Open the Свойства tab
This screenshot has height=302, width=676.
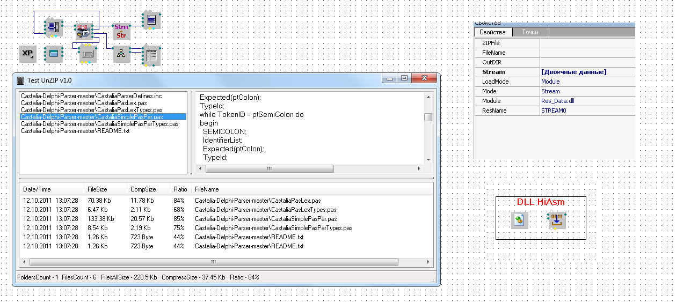coord(493,32)
